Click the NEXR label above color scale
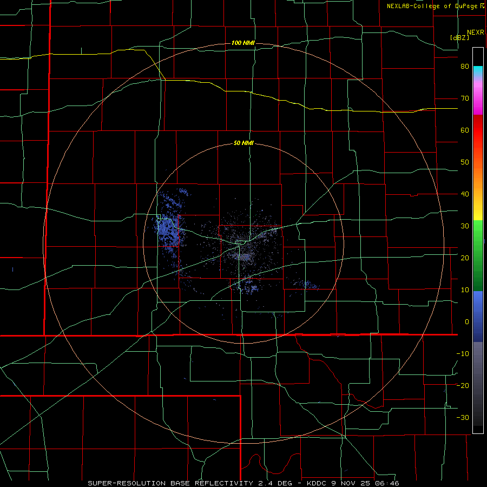487x487 pixels. (x=475, y=32)
